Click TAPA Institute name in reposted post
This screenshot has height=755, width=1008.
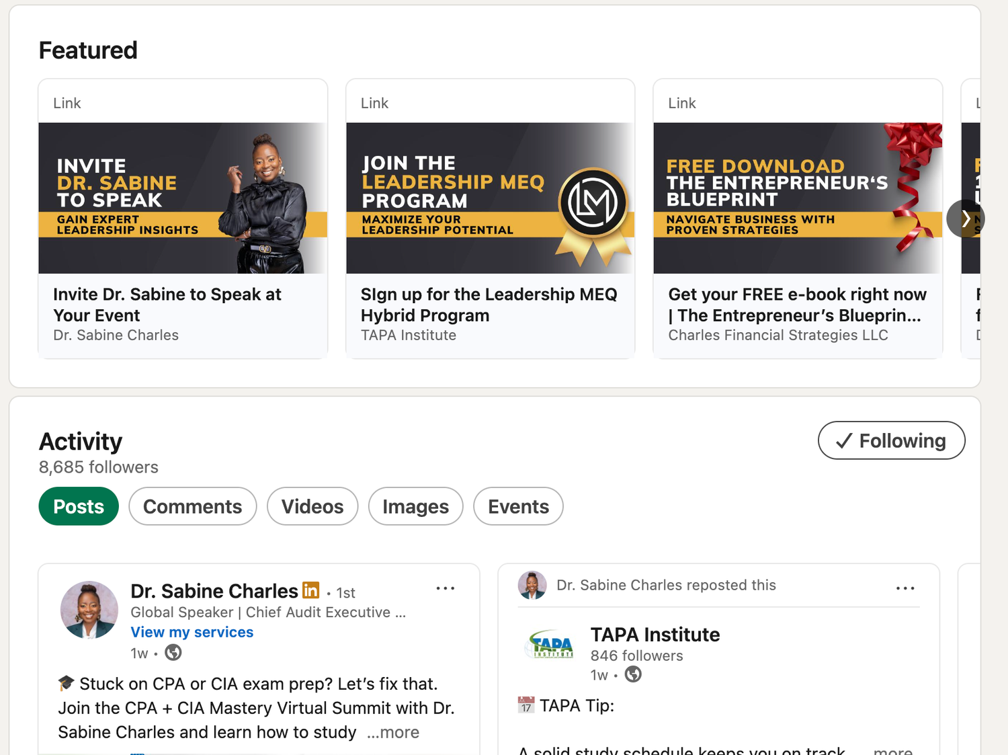[655, 634]
